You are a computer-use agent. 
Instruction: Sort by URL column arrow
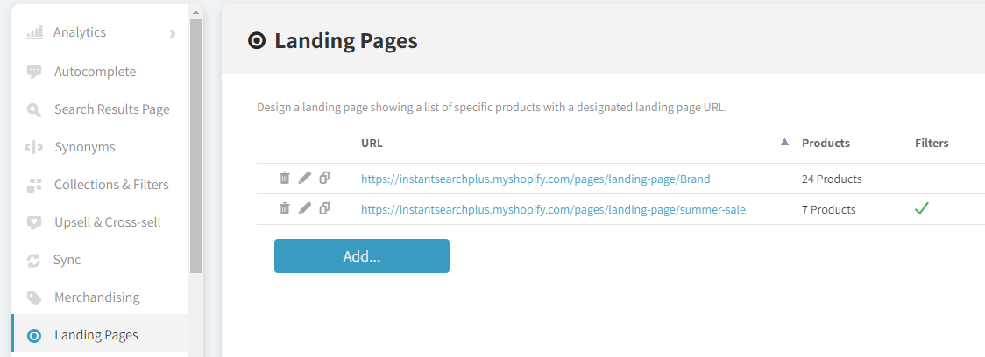point(784,143)
